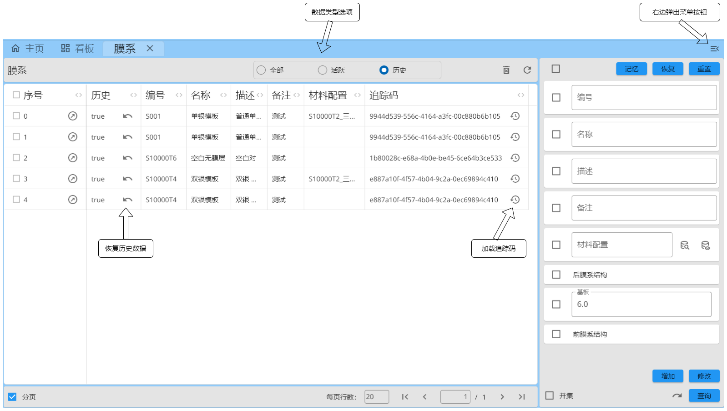Switch to the 看板 tab
The height and width of the screenshot is (411, 727).
[77, 49]
